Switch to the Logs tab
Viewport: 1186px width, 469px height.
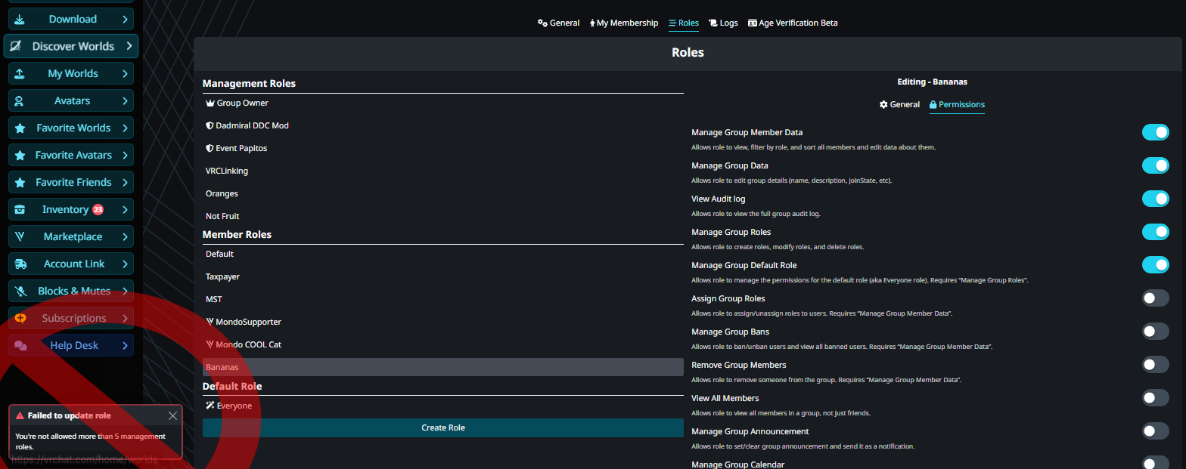(723, 23)
